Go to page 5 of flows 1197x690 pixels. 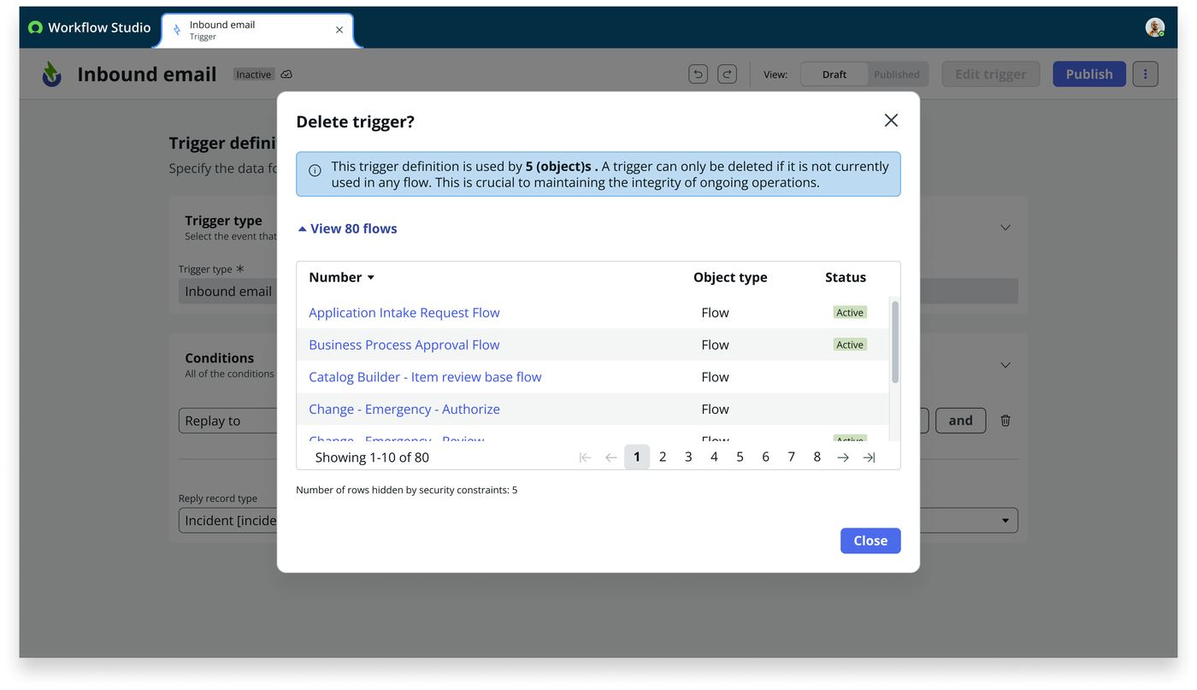[x=740, y=457]
